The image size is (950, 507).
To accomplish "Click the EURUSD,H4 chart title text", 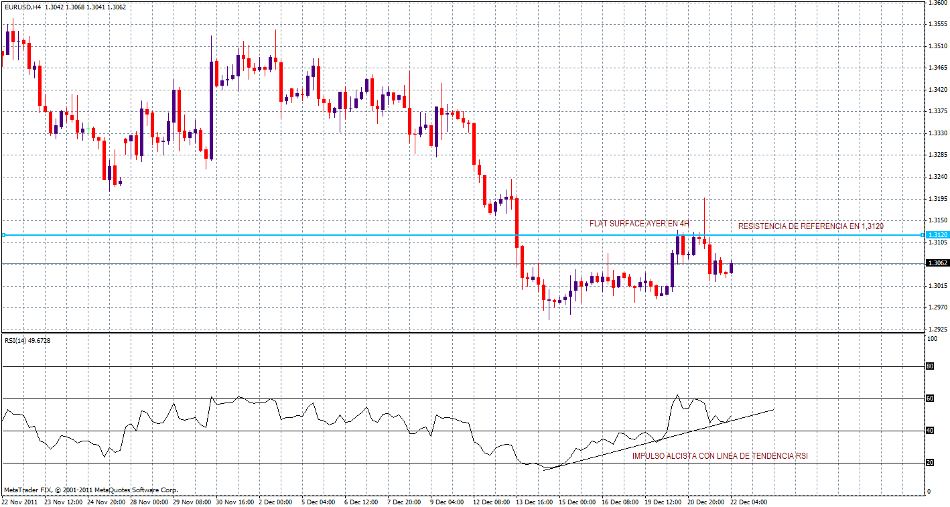I will pyautogui.click(x=22, y=7).
